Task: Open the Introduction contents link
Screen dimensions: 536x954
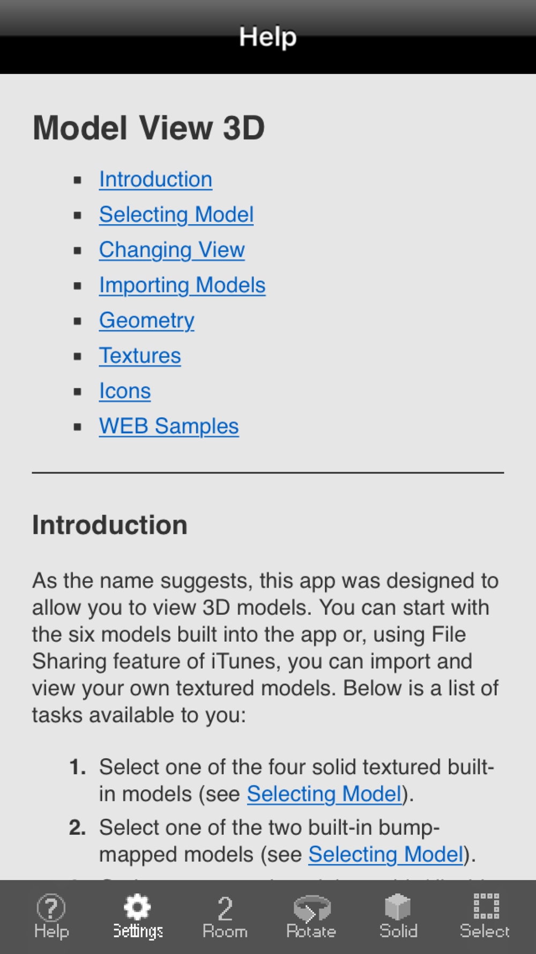Action: pyautogui.click(x=155, y=179)
